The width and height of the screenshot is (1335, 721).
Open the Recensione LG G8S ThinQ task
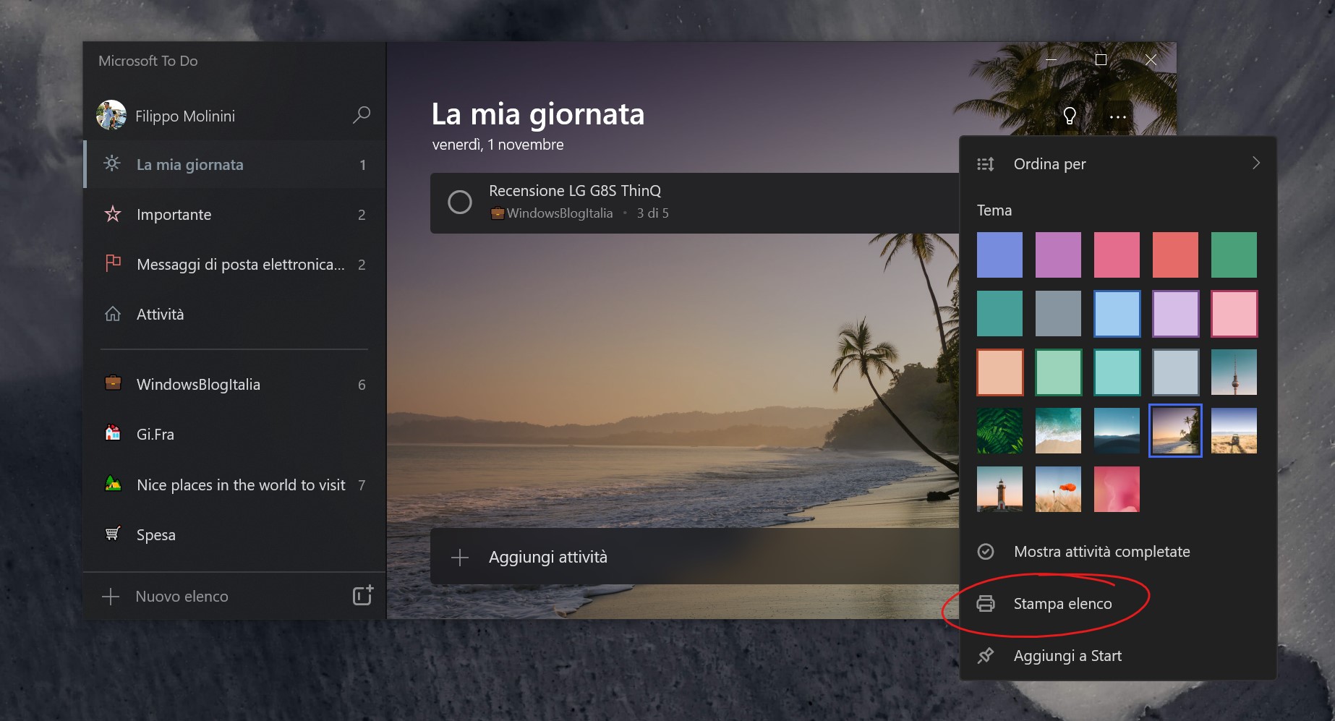(x=694, y=202)
